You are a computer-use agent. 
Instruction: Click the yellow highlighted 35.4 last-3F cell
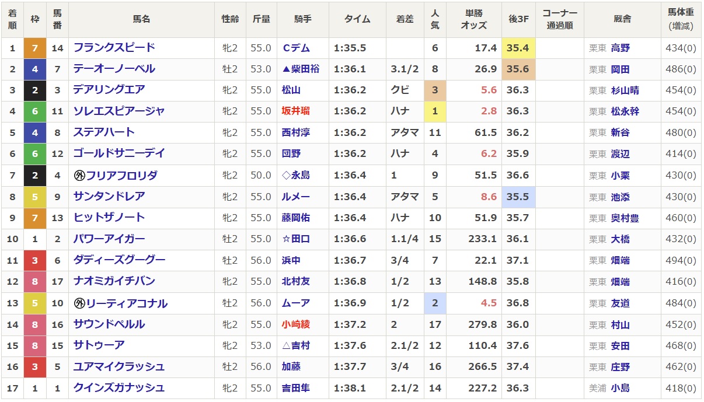(x=518, y=48)
